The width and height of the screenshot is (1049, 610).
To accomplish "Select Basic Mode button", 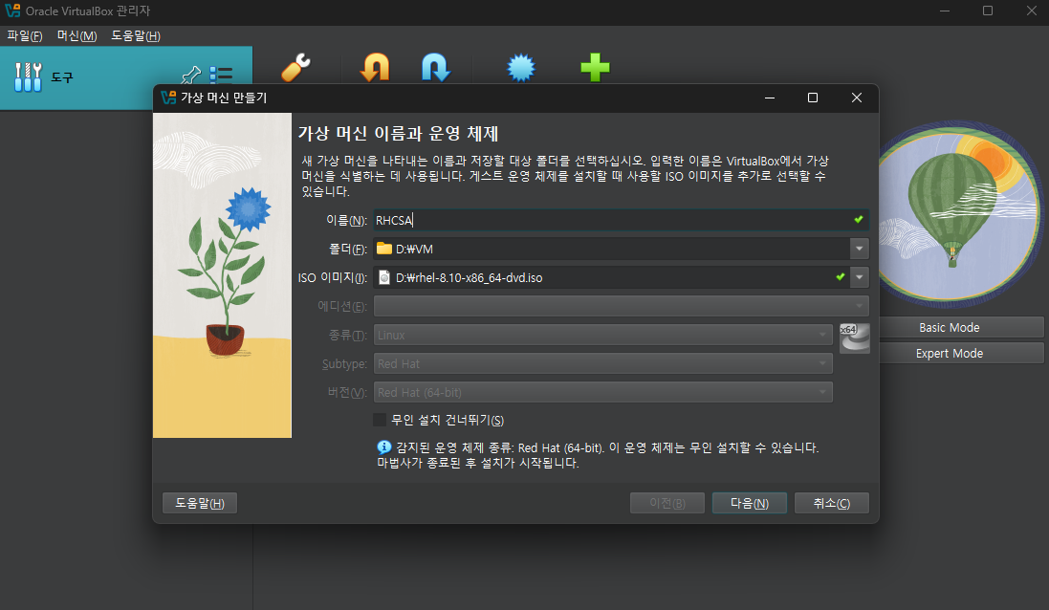I will [961, 327].
